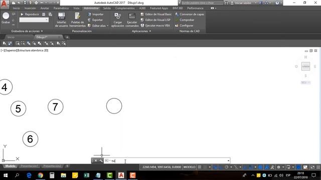This screenshot has width=321, height=180.
Task: Click the ViewCube top face
Action: [x=305, y=66]
